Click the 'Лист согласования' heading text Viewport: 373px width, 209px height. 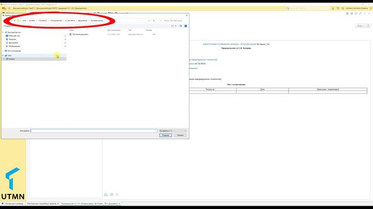tap(236, 84)
